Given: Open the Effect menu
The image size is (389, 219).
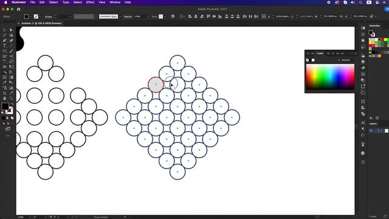Looking at the screenshot, I should (91, 2).
